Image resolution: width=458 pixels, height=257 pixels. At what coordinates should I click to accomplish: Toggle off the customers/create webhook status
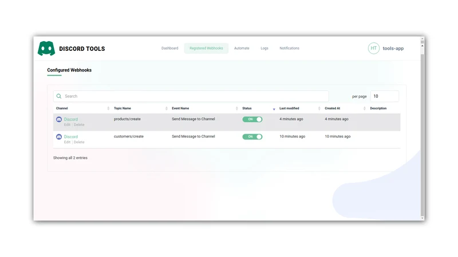[x=252, y=136]
